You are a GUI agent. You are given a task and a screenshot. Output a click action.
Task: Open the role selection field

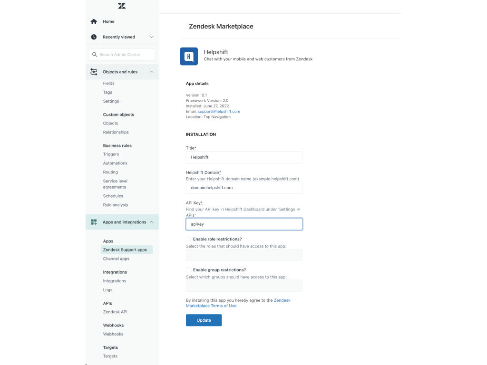(244, 255)
